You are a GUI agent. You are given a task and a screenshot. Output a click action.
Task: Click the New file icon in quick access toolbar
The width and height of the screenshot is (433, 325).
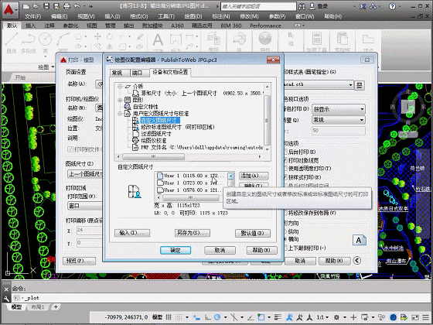(26, 6)
